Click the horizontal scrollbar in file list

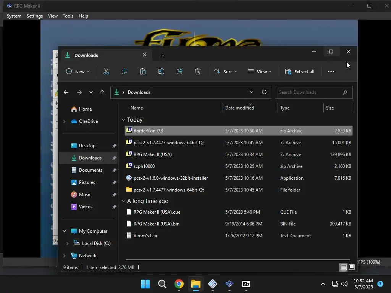tap(238, 260)
